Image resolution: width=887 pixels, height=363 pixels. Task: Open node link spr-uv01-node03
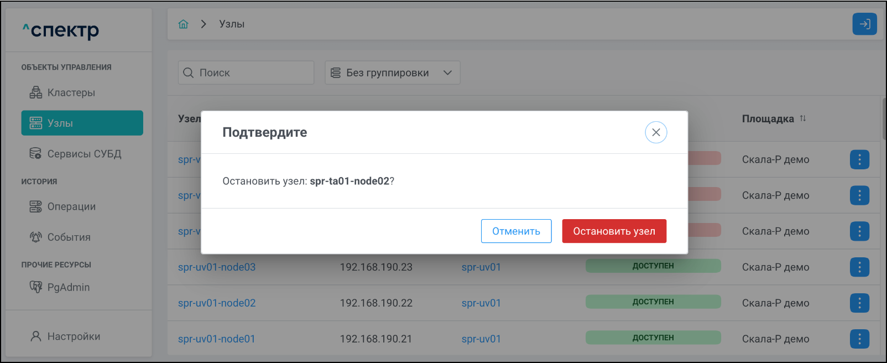tap(217, 267)
